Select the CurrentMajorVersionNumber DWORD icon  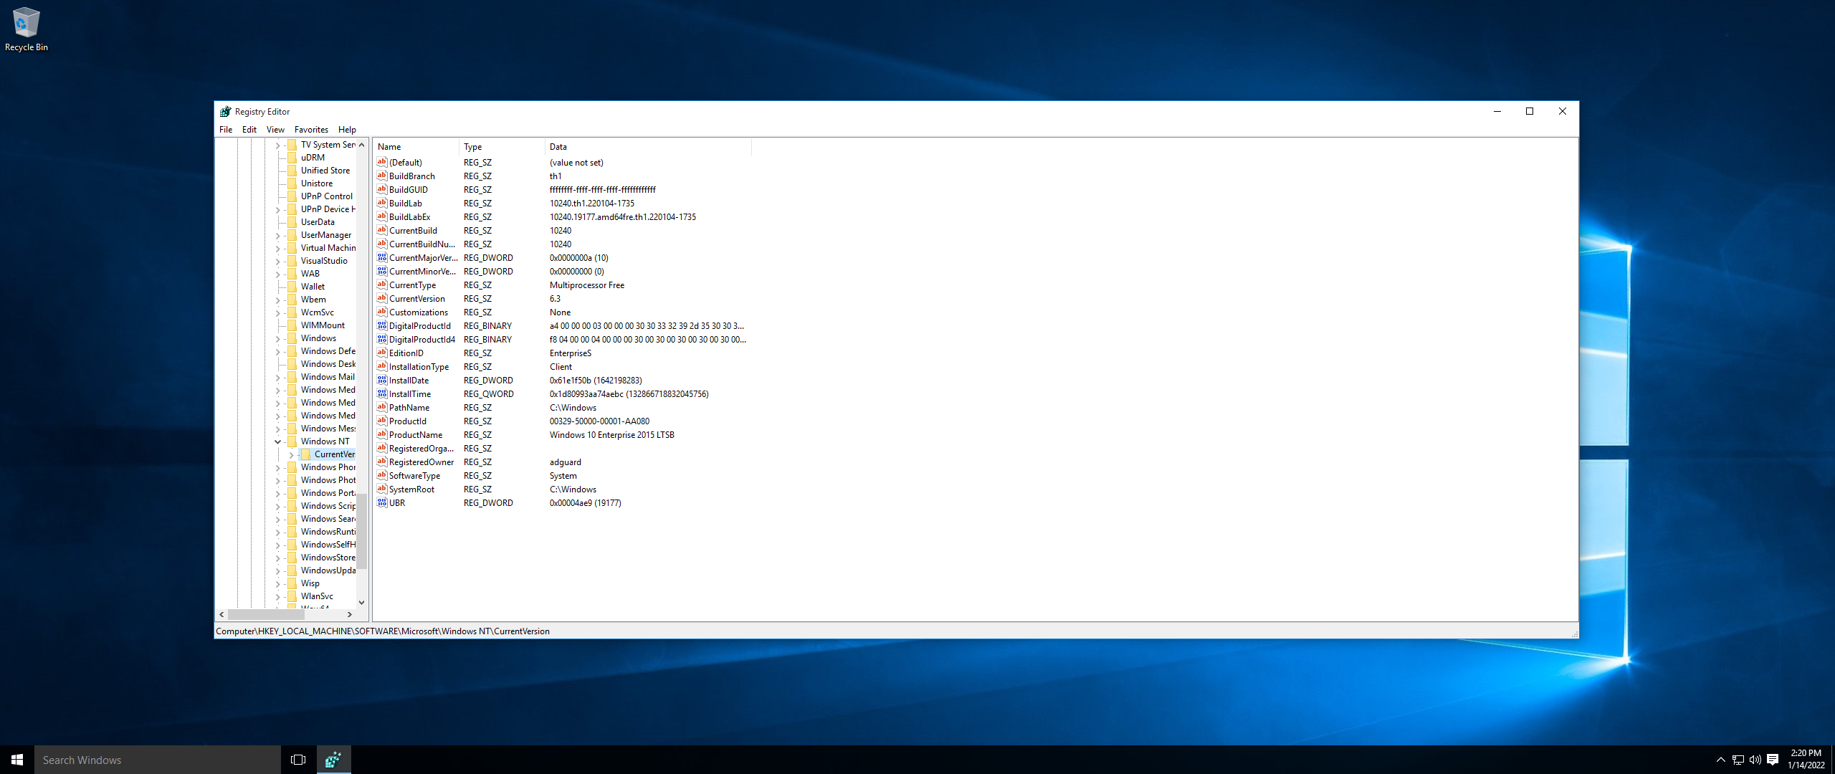pyautogui.click(x=382, y=257)
